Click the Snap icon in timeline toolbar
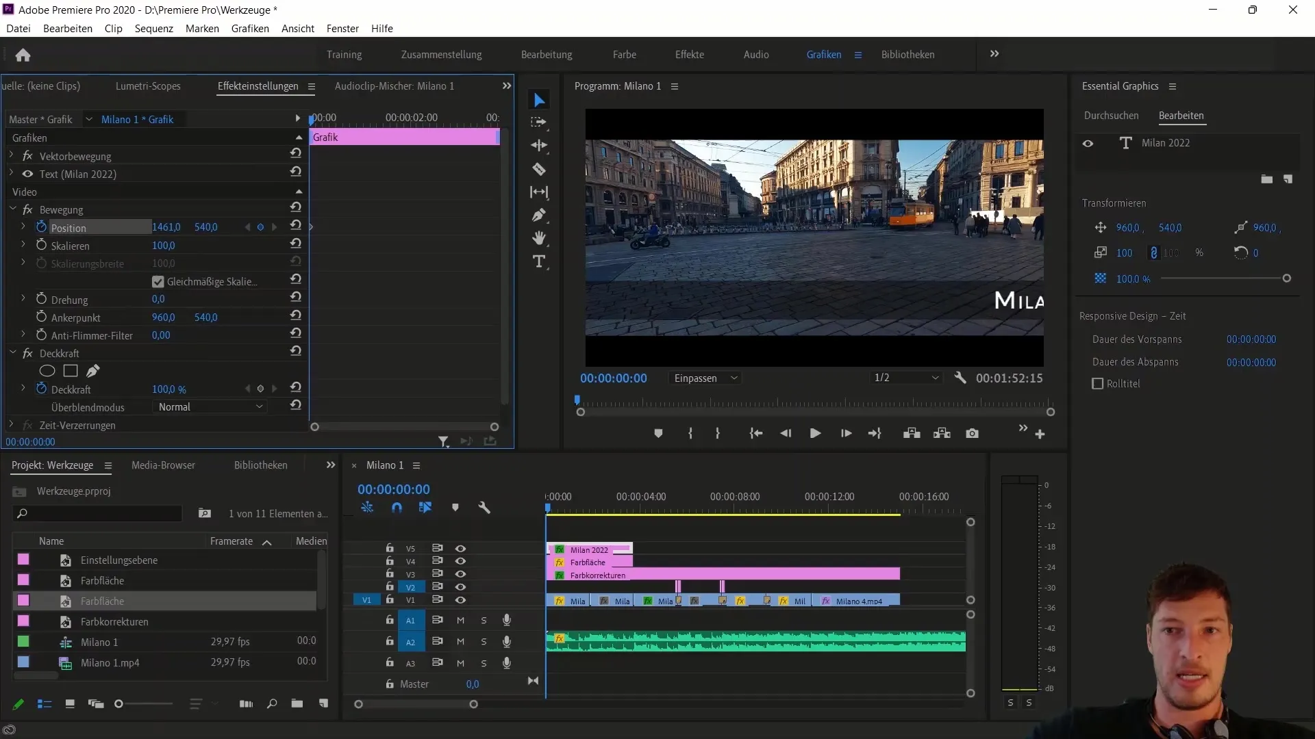 397,507
